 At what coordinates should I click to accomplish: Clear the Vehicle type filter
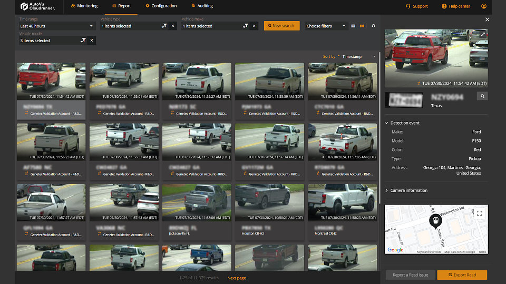click(173, 26)
